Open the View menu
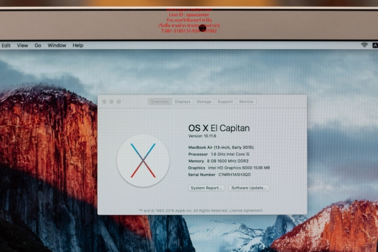 coord(23,45)
